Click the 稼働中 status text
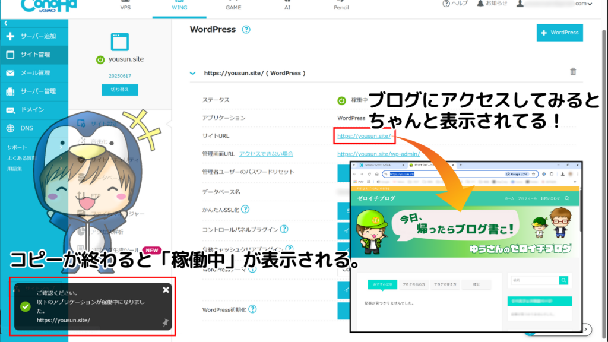608x342 pixels. 359,100
